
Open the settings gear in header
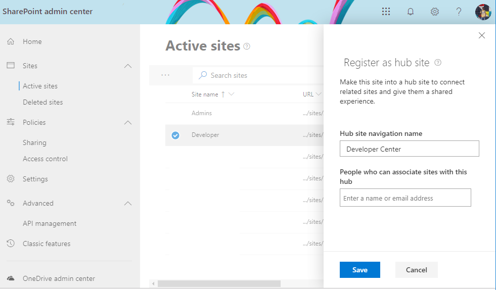point(435,12)
